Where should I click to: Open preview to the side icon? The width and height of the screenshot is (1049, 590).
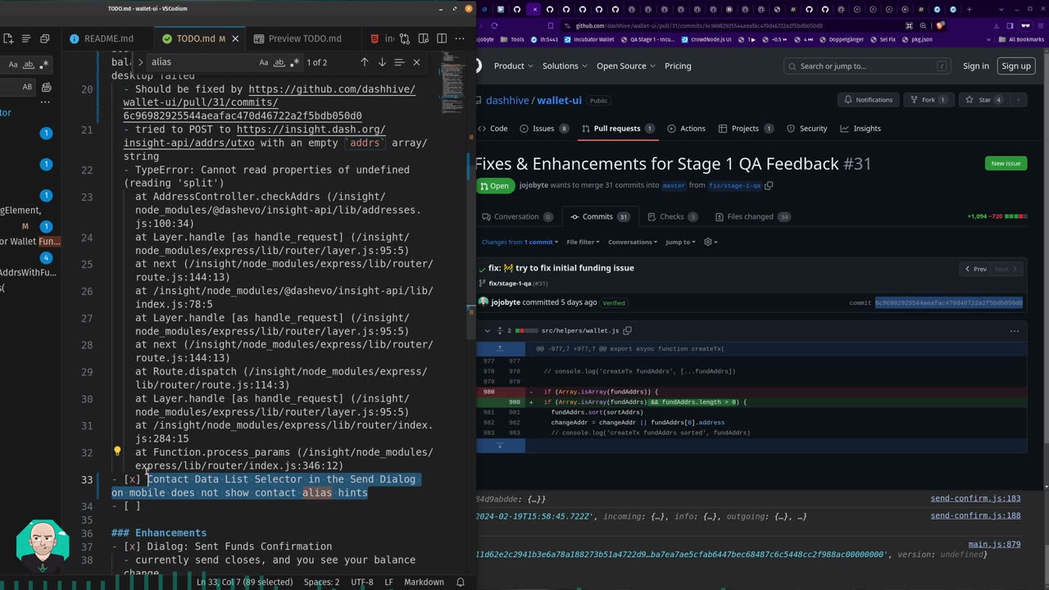(424, 39)
